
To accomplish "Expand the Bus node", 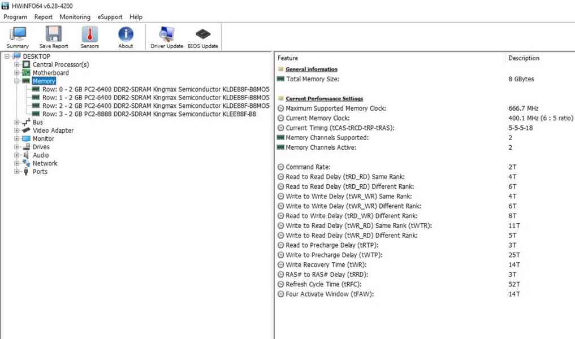I will [x=16, y=122].
